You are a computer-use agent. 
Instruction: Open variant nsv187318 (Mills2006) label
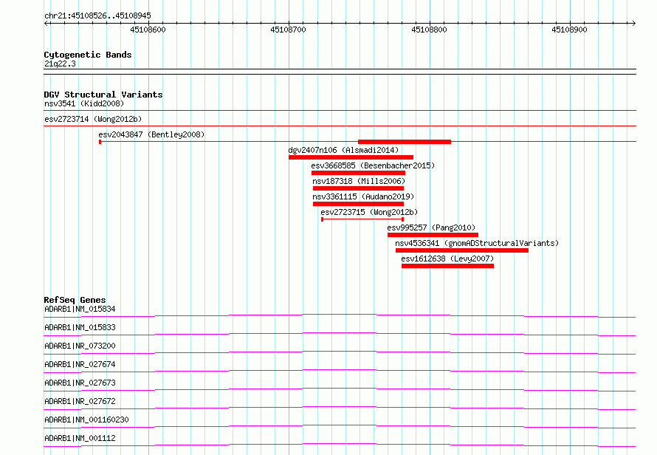click(359, 181)
